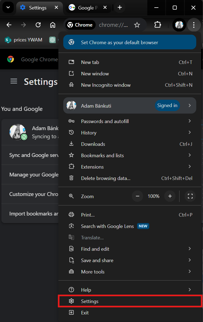The image size is (203, 322).
Task: Increase zoom with the plus button
Action: coord(170,196)
